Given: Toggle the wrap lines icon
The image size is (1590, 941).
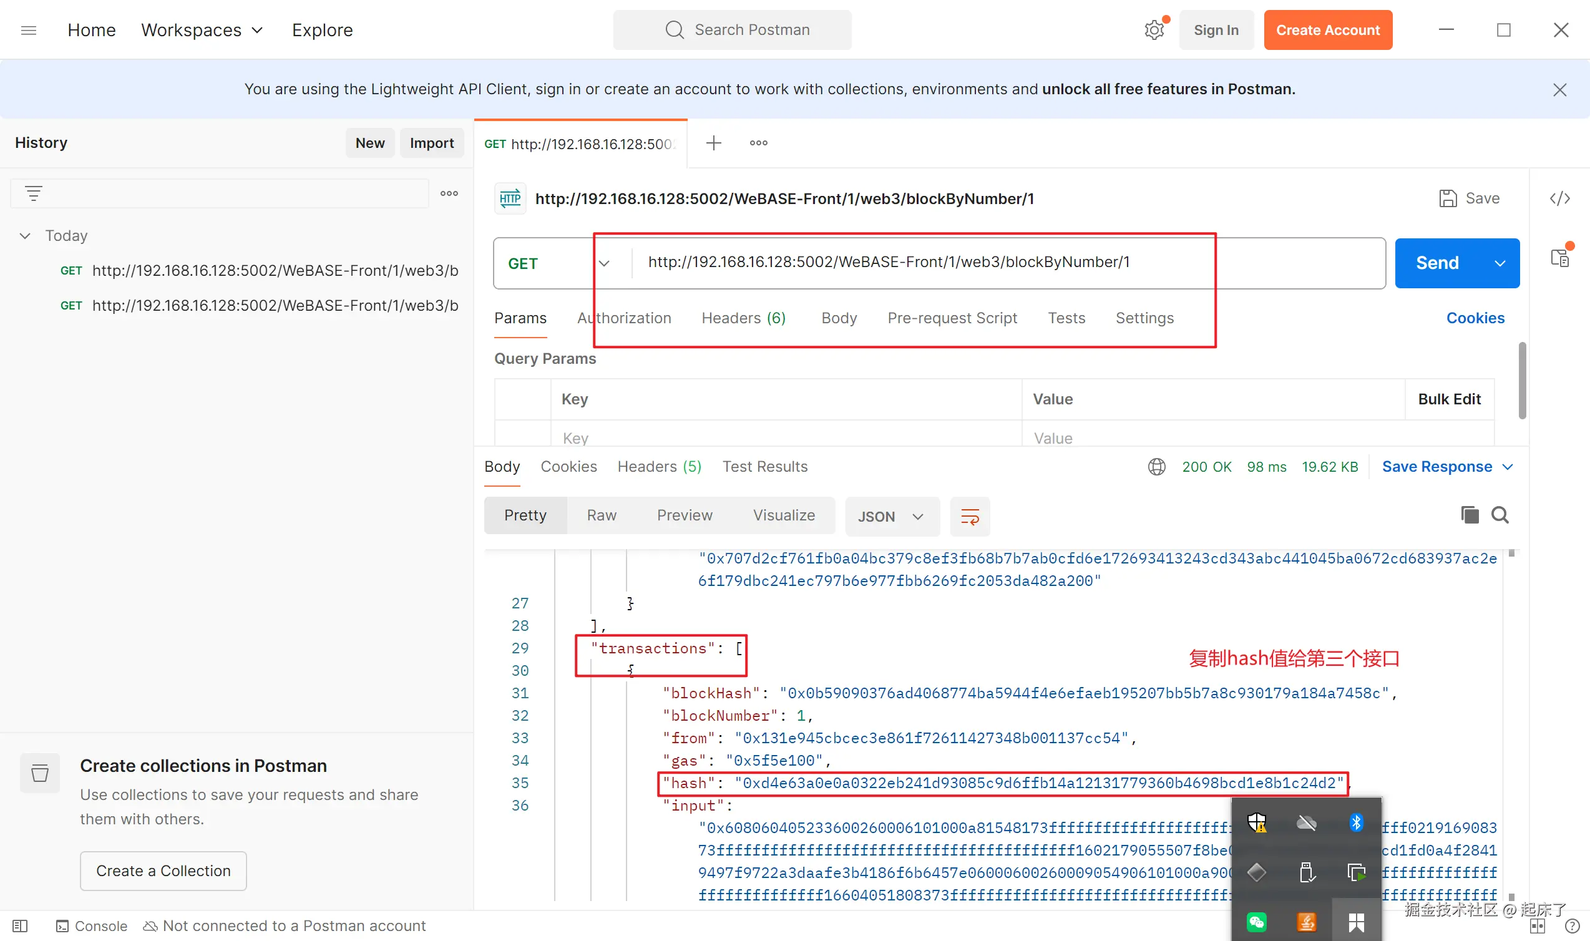Looking at the screenshot, I should point(969,517).
